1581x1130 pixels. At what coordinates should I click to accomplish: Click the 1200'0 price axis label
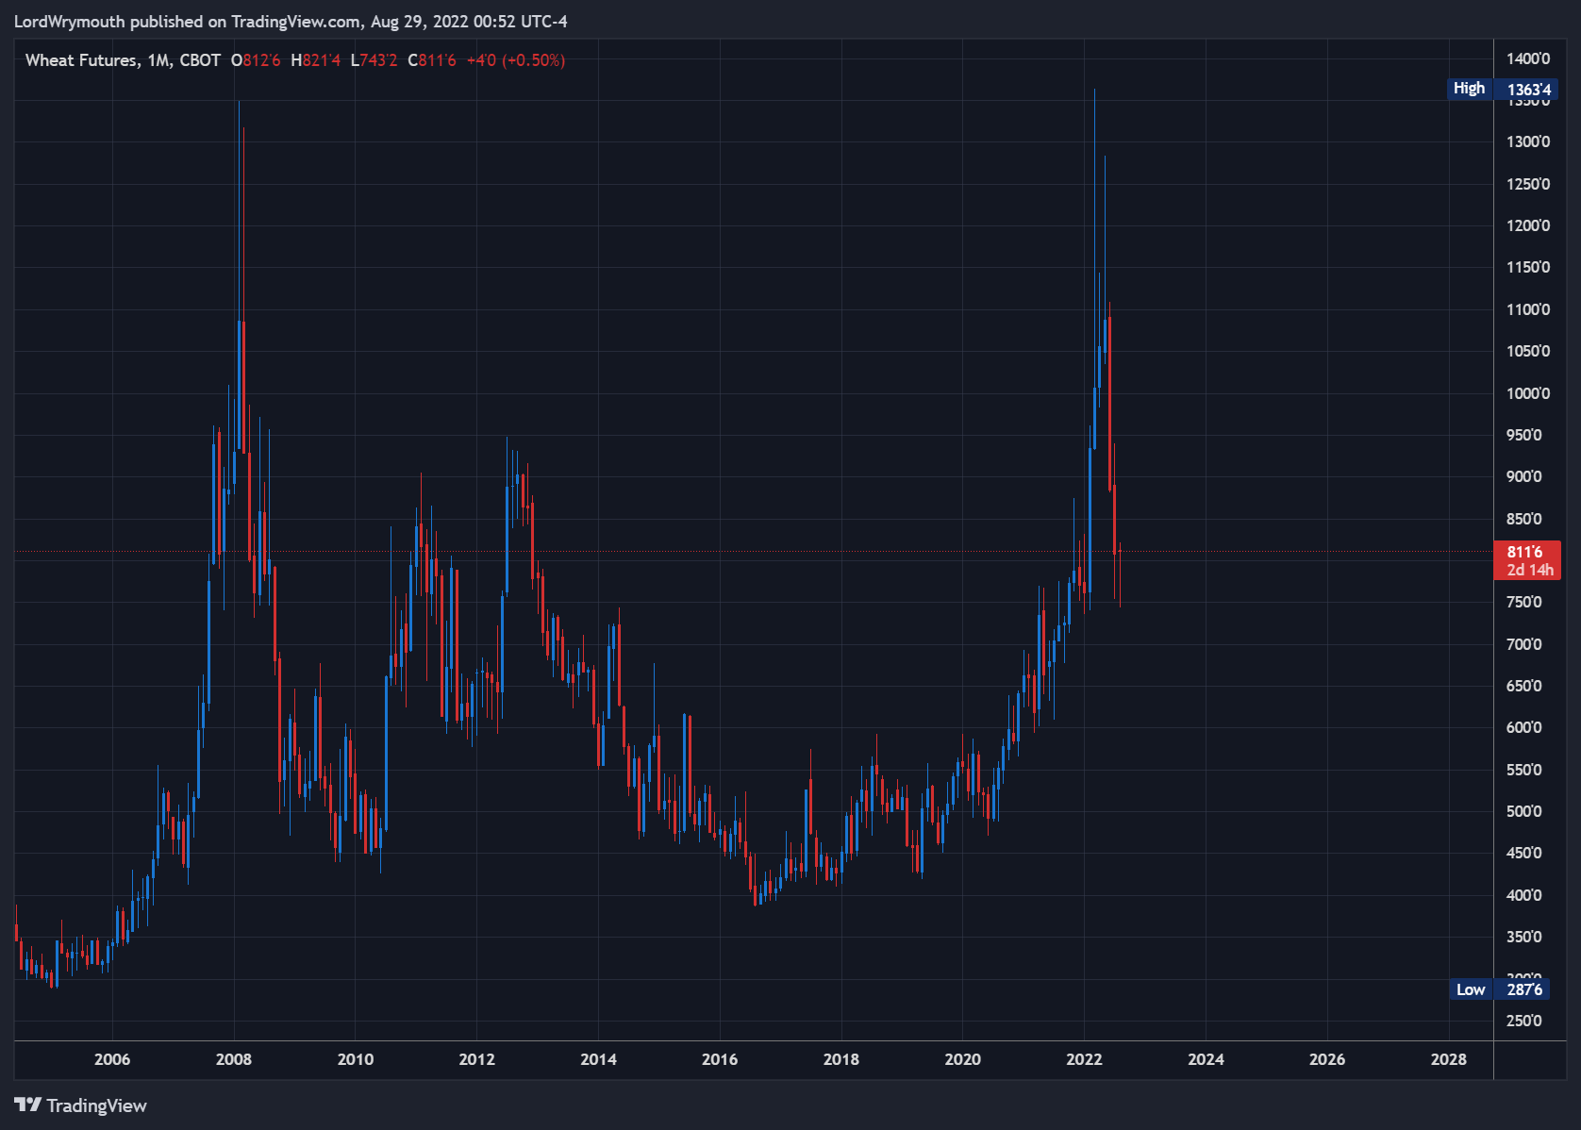[x=1527, y=225]
